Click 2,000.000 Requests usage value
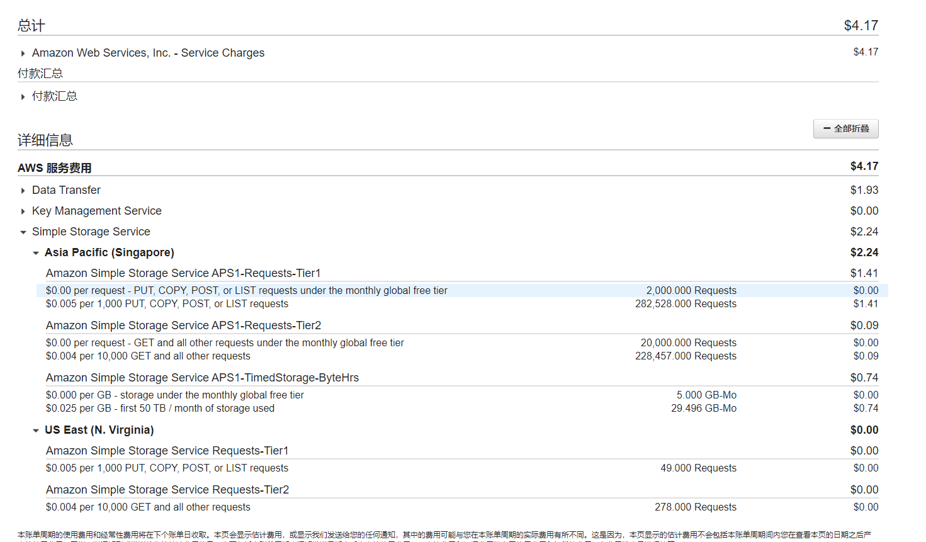 click(691, 290)
